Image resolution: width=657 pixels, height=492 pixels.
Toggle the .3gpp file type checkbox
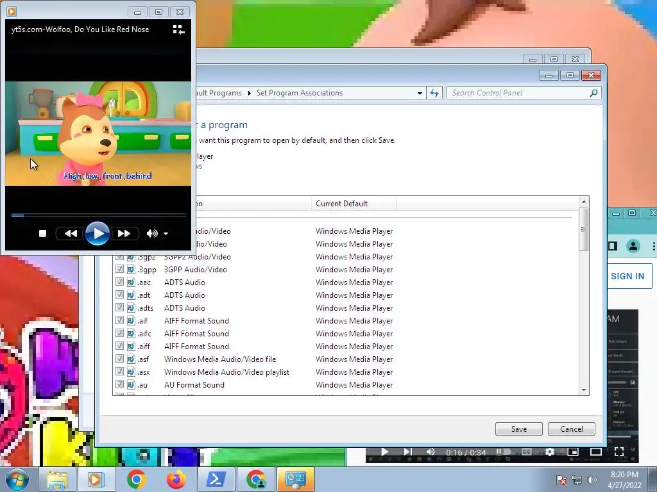[119, 269]
